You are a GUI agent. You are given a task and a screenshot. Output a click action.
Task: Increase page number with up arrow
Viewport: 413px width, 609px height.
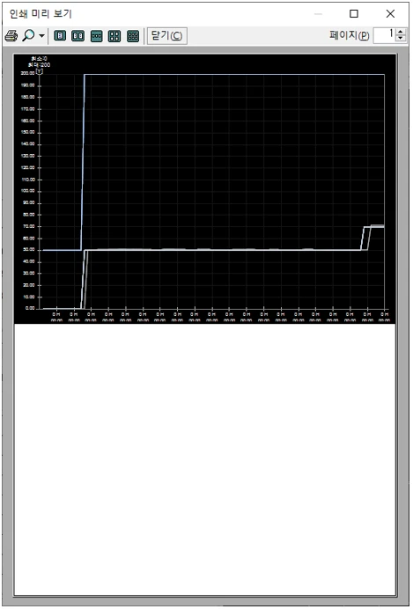(x=401, y=33)
